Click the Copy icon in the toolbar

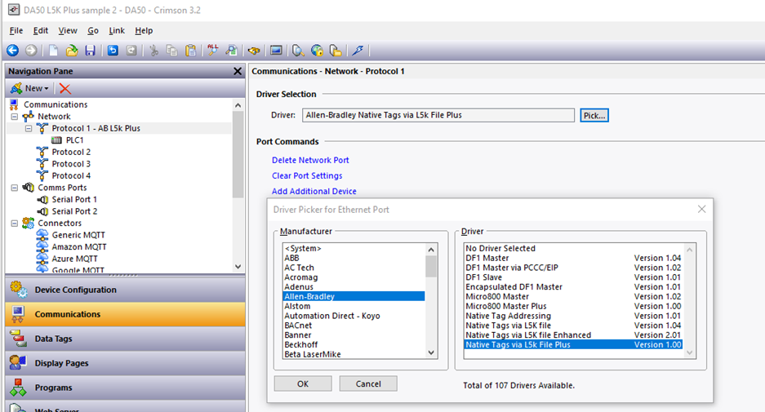tap(171, 51)
